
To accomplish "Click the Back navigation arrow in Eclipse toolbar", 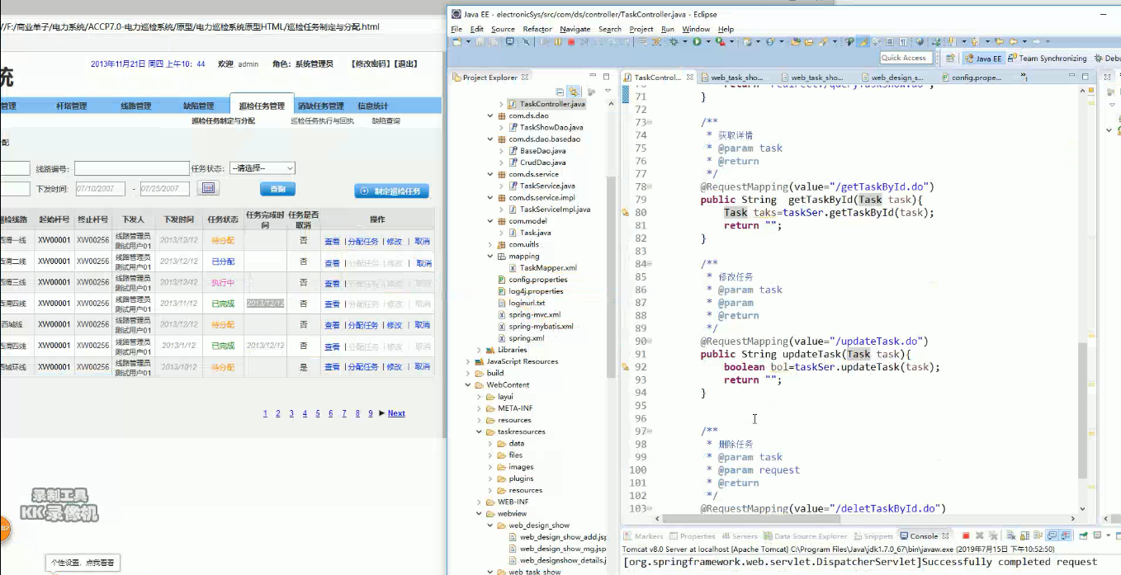I will [x=1013, y=41].
